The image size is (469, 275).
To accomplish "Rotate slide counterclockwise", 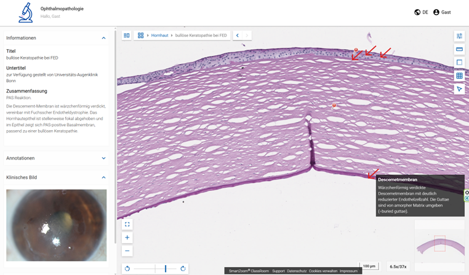I will click(x=127, y=269).
